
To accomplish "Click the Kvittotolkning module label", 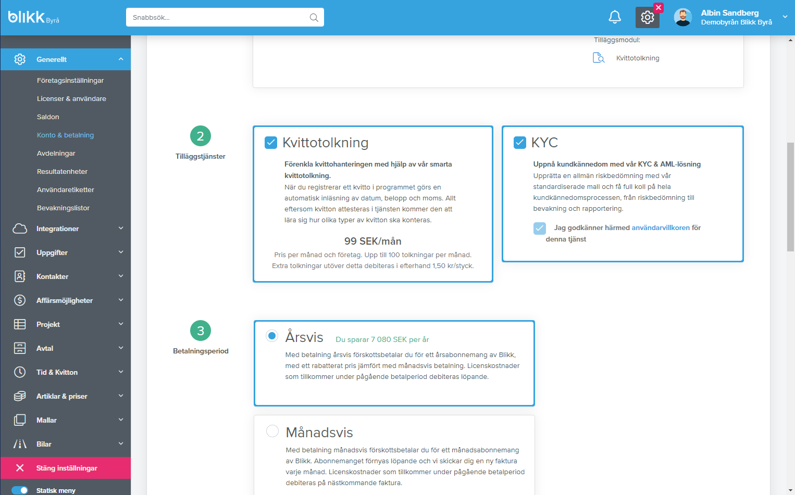I will 638,58.
